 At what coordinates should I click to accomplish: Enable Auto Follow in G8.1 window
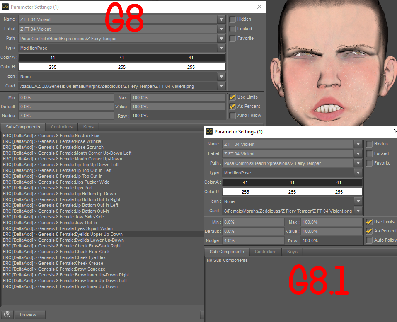click(x=369, y=240)
